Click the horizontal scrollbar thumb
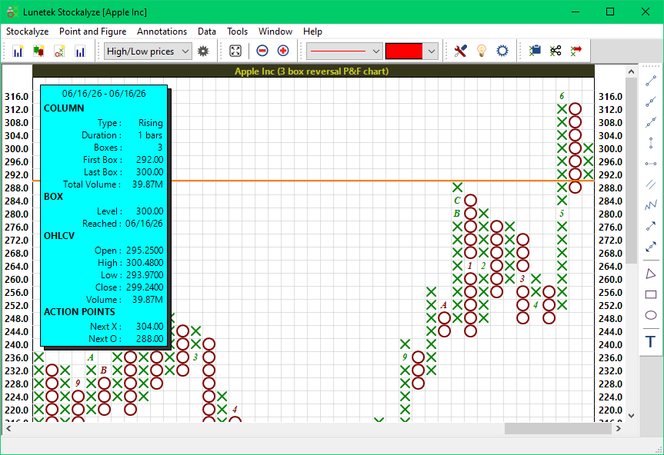 [558, 428]
